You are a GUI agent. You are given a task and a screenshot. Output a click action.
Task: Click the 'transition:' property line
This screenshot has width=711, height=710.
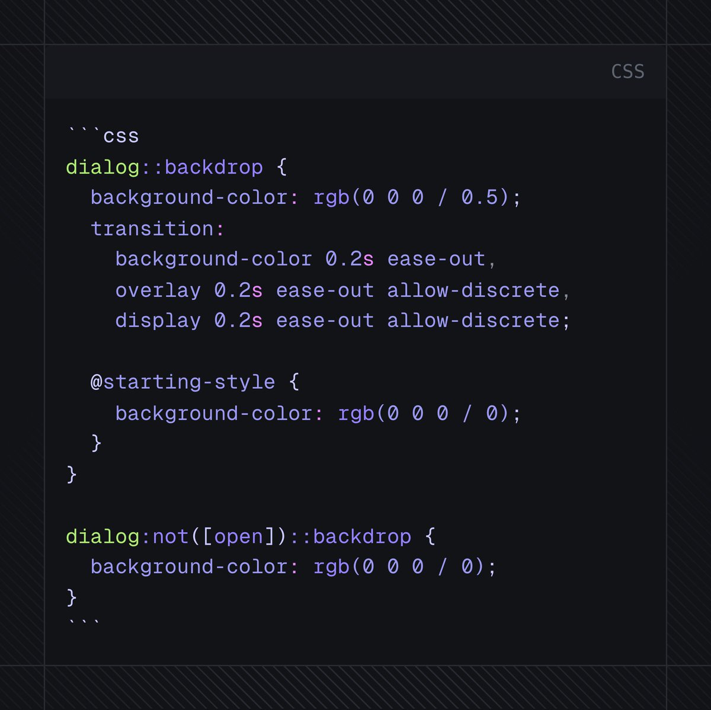click(x=158, y=228)
